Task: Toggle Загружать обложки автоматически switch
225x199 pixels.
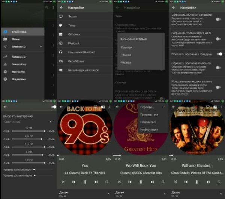Action: coord(219,19)
